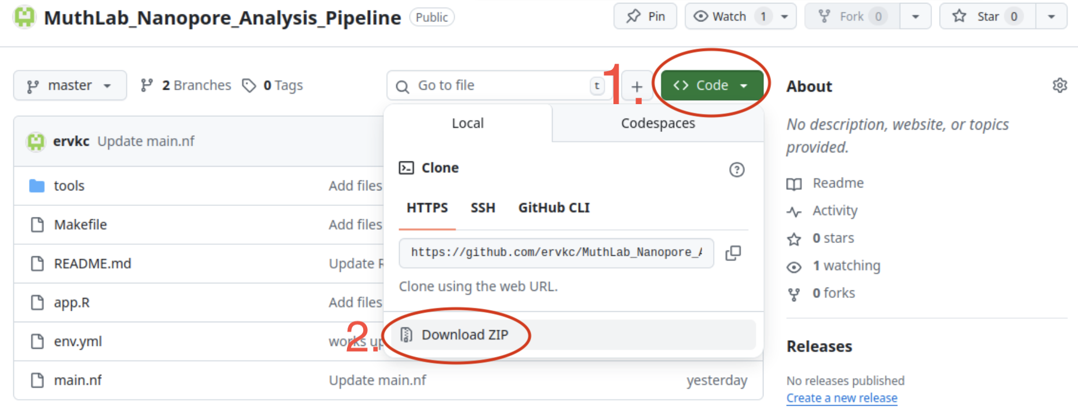Open the Makefile file
Viewport: 1078px width, 409px height.
click(x=81, y=224)
